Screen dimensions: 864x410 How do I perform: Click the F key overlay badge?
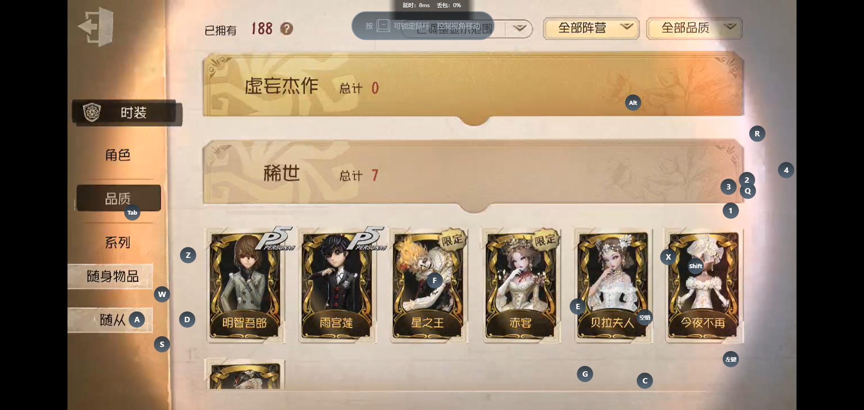click(434, 280)
